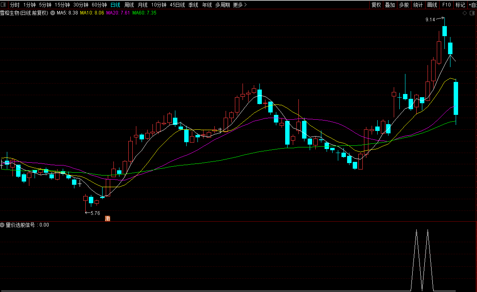The image size is (477, 292).
Task: Click the 量价选股信号 : 0.00 indicator label
Action: [27, 225]
